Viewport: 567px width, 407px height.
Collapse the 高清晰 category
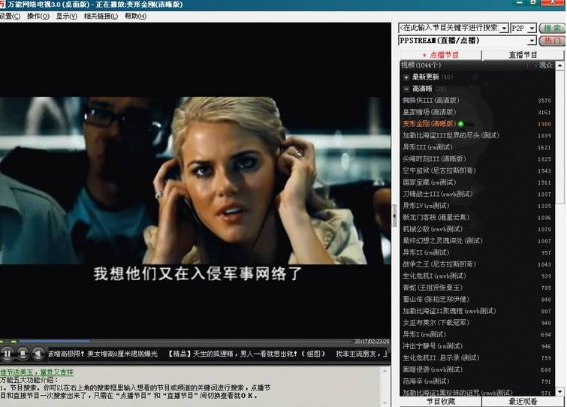click(x=406, y=89)
